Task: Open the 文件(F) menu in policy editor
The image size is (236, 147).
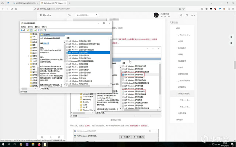Action: point(23,27)
